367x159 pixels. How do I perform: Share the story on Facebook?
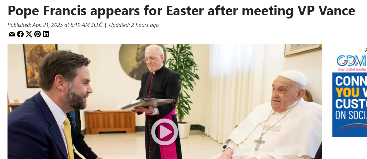coord(20,34)
